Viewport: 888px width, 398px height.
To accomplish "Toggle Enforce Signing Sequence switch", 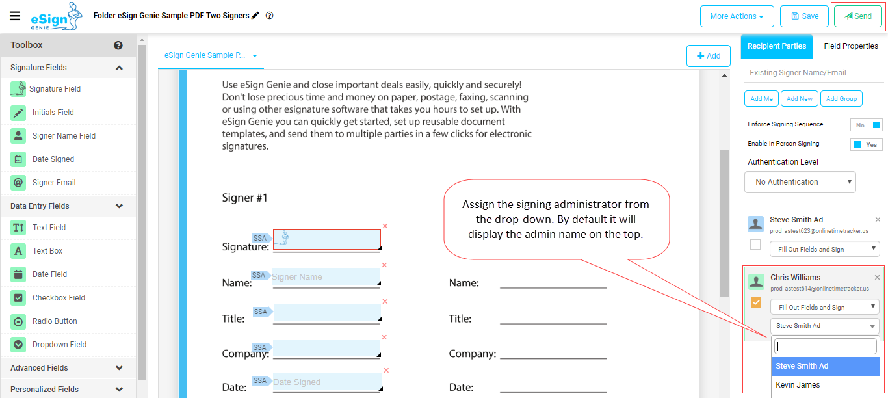I will pyautogui.click(x=866, y=125).
